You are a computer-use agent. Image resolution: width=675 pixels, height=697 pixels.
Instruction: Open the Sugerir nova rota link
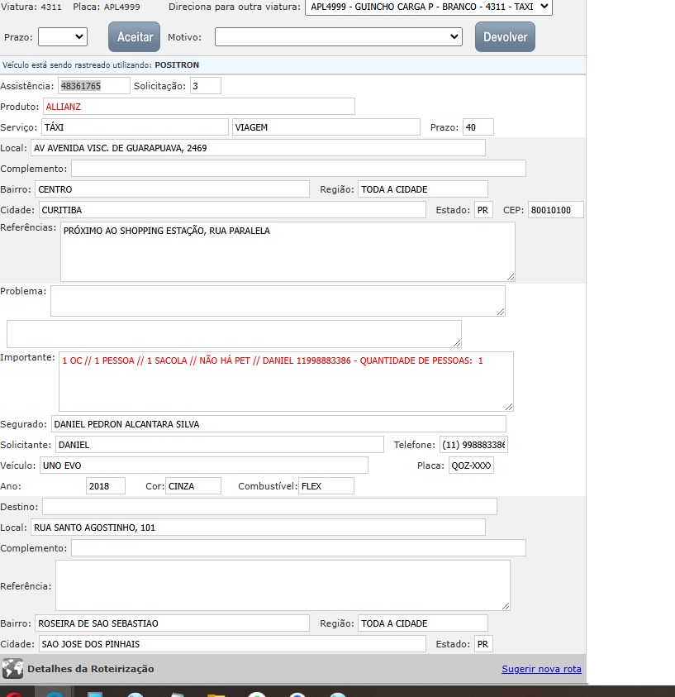(541, 669)
